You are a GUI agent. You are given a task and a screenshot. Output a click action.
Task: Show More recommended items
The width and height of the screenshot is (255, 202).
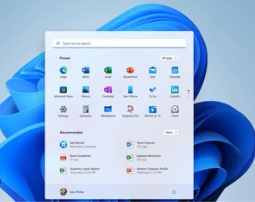point(171,132)
